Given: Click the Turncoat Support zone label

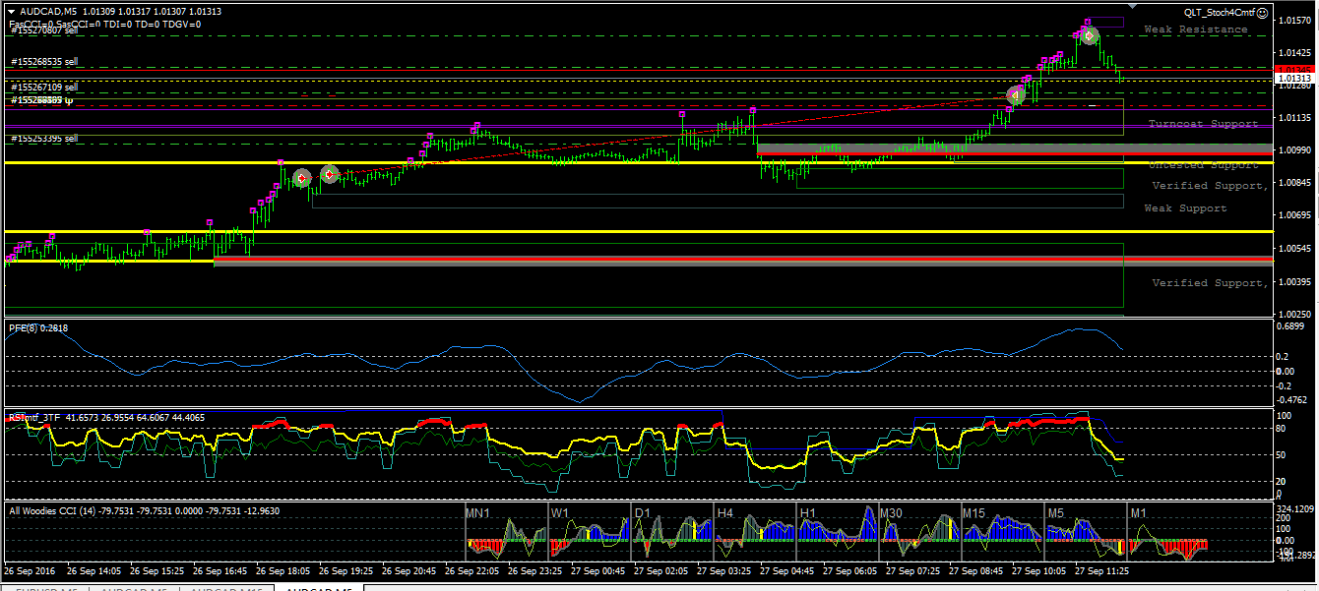Looking at the screenshot, I should click(1203, 124).
